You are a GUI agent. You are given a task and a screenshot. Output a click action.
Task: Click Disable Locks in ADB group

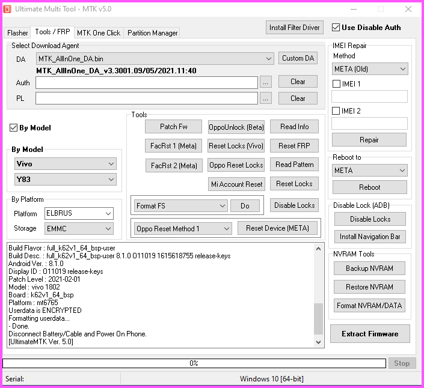(370, 219)
